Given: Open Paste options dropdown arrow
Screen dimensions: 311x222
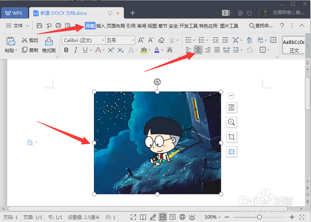Looking at the screenshot, I should pos(16,50).
